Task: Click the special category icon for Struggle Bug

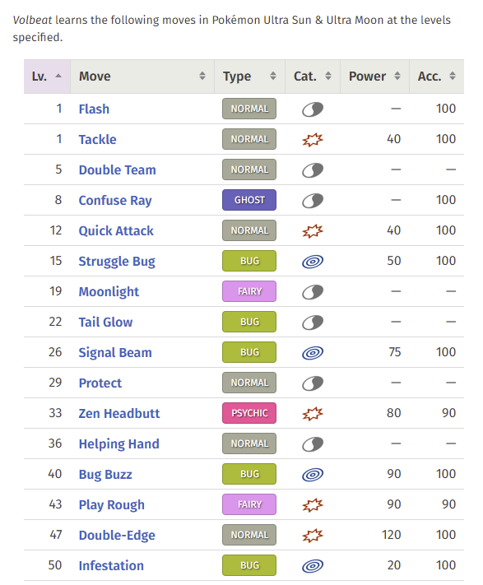Action: click(313, 261)
